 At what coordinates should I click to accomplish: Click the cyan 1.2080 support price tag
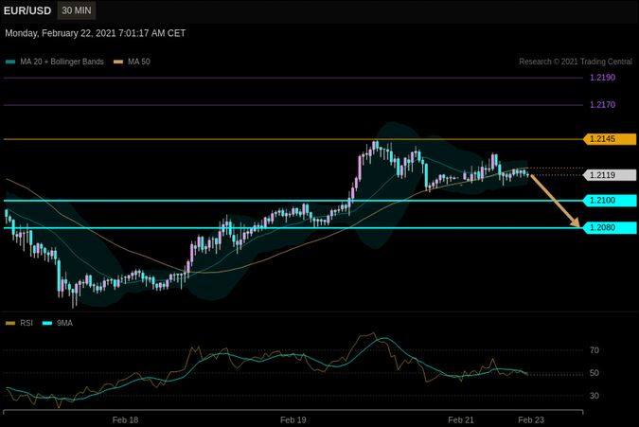click(x=610, y=228)
